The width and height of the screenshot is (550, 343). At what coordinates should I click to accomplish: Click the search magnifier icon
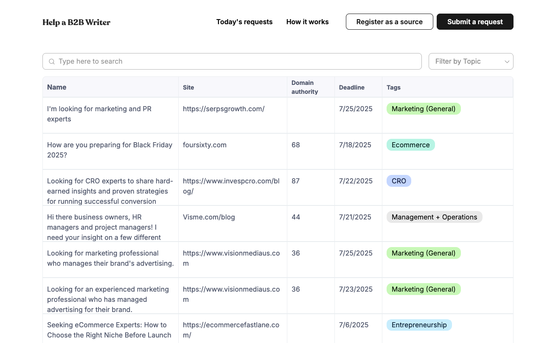click(x=52, y=62)
